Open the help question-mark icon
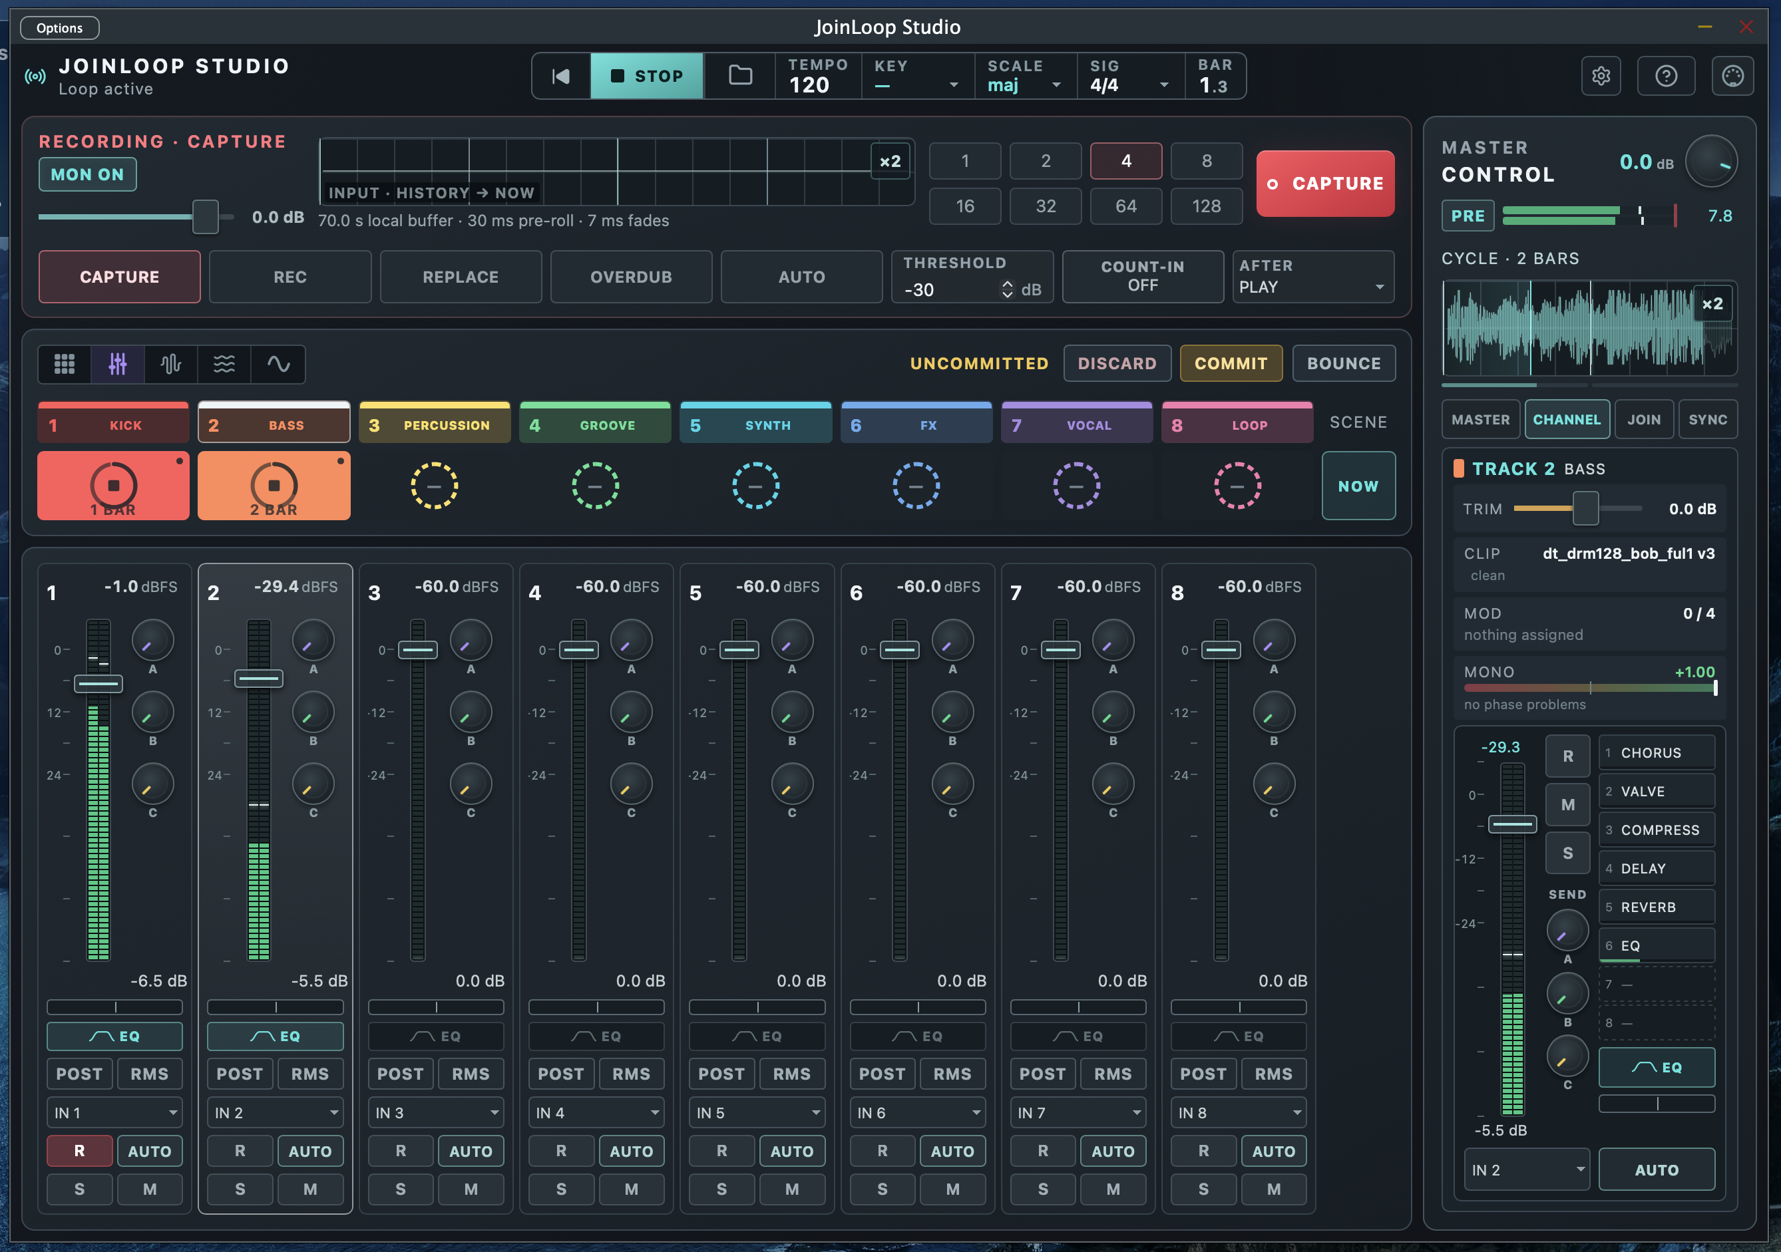 tap(1667, 76)
